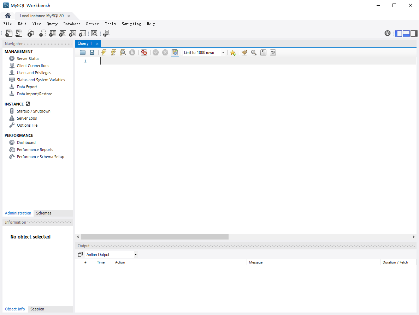Click the scrollbar right arrow
The height and width of the screenshot is (315, 419).
(x=413, y=237)
